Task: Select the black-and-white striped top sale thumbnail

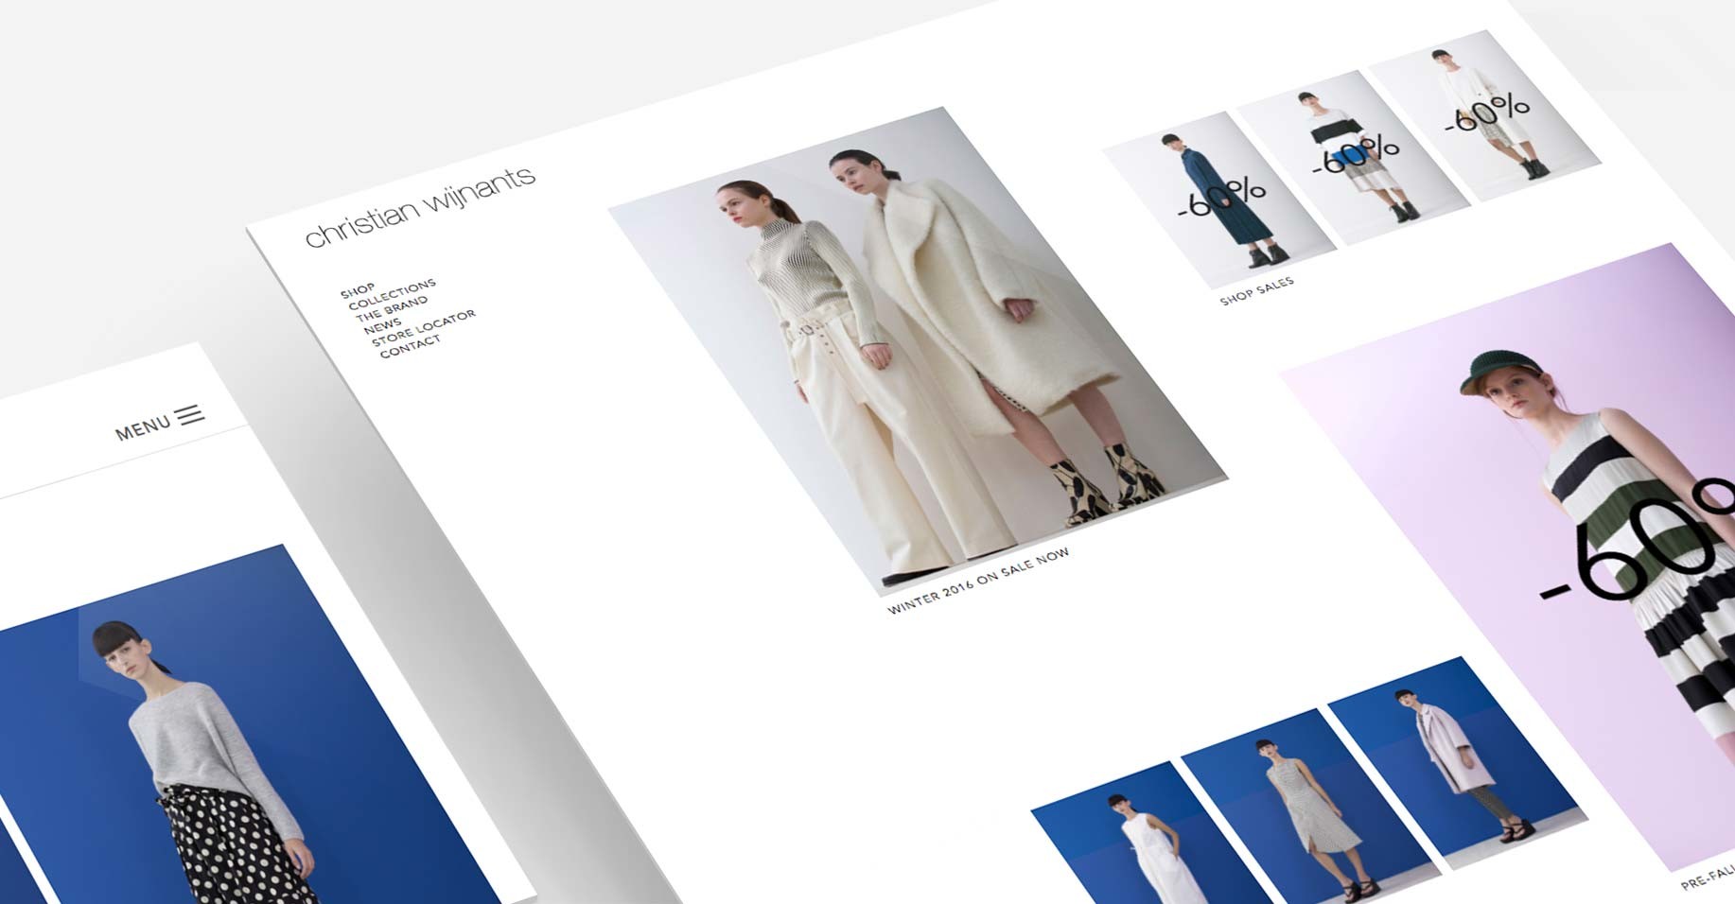Action: coord(1353,156)
